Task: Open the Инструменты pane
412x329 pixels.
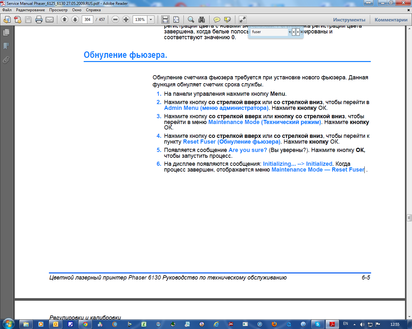Action: [x=349, y=20]
